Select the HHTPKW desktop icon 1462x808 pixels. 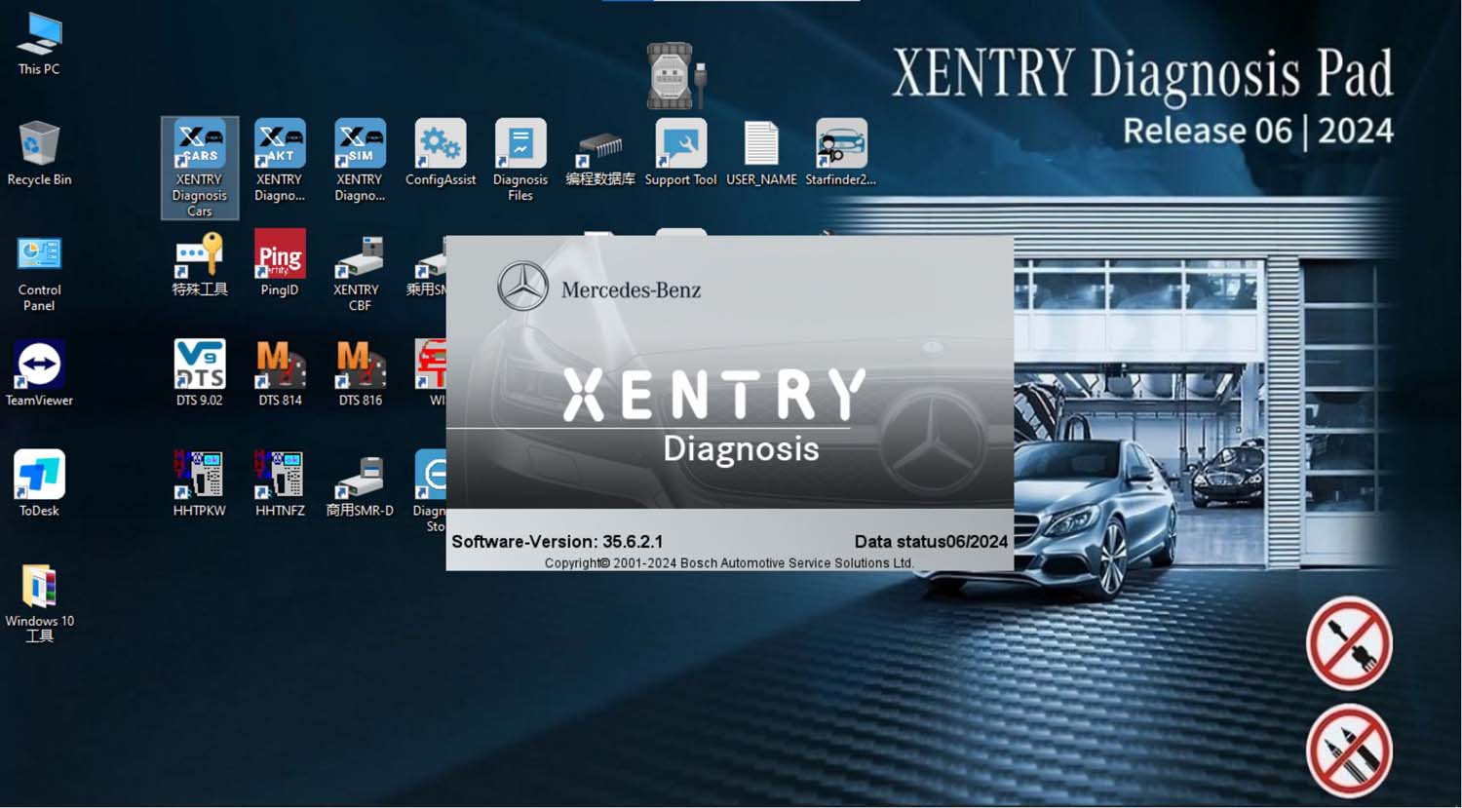coord(200,476)
